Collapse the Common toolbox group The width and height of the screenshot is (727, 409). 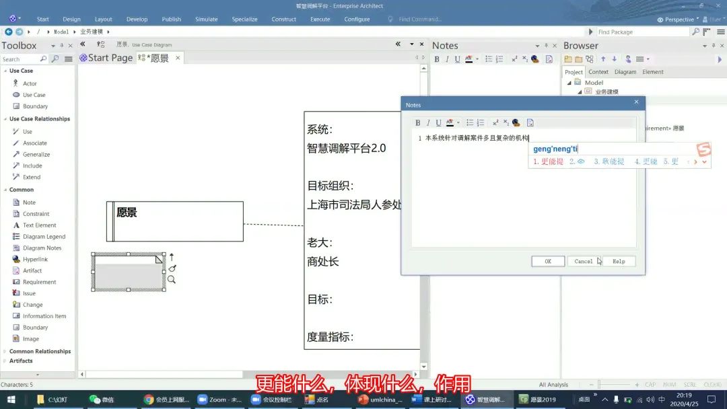5,190
